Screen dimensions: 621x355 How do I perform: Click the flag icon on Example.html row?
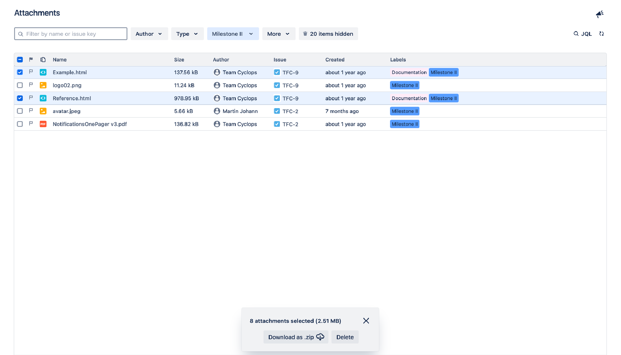pos(31,72)
